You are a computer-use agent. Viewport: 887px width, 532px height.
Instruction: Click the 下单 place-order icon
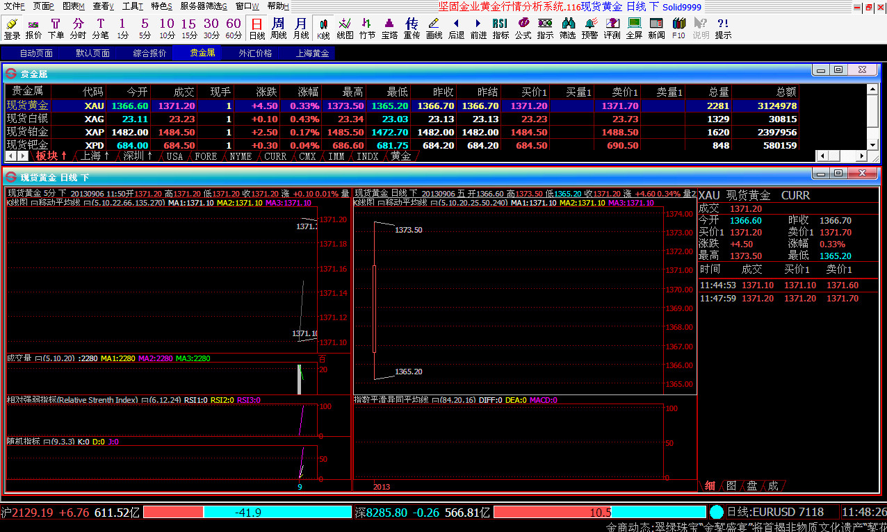point(56,28)
